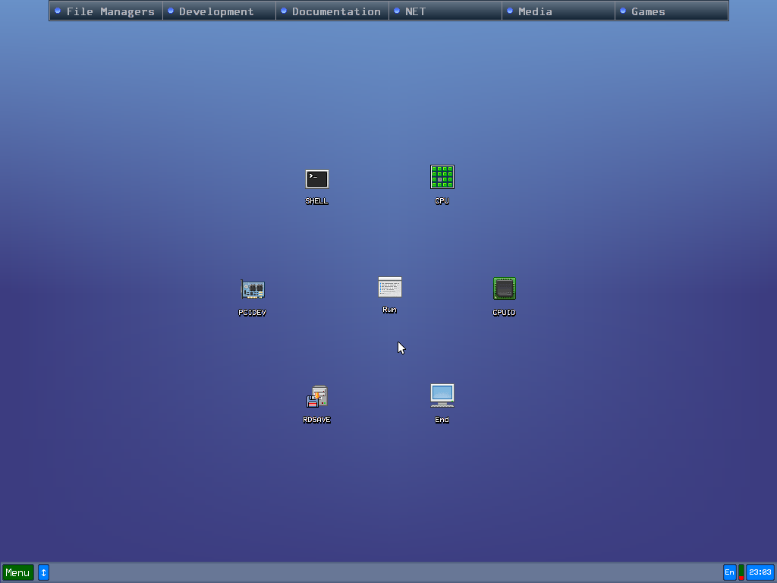Open the Media menu
Image resolution: width=777 pixels, height=583 pixels.
(x=535, y=11)
